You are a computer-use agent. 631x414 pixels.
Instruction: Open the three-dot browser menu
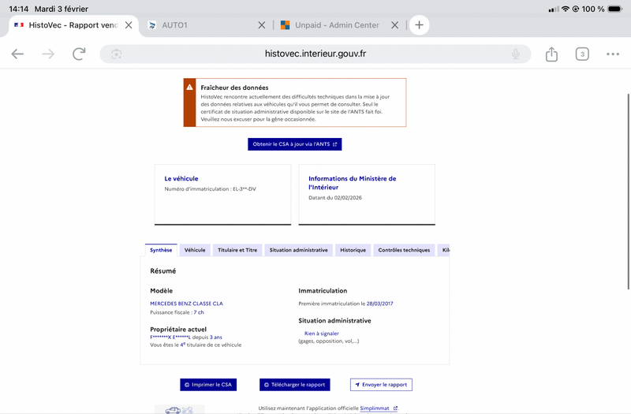[613, 54]
